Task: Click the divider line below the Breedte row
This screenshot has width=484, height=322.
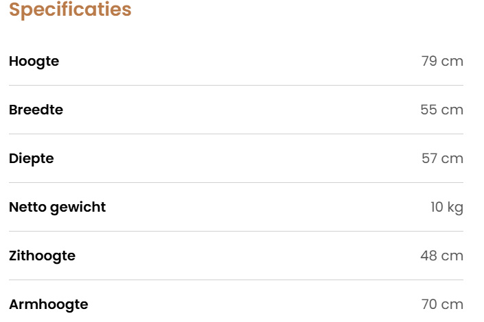Action: [236, 134]
